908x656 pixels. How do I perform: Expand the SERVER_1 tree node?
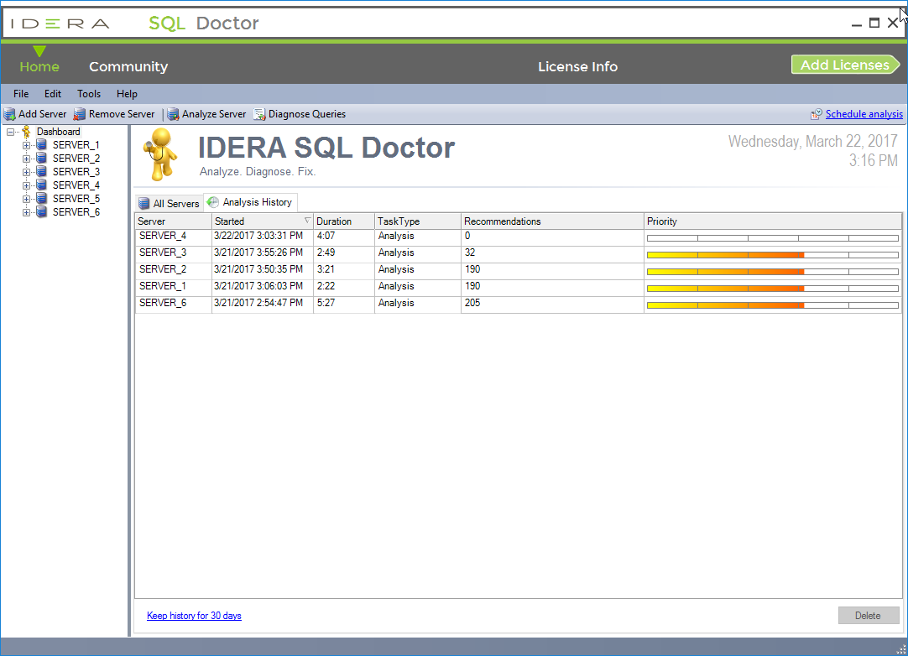tap(26, 145)
